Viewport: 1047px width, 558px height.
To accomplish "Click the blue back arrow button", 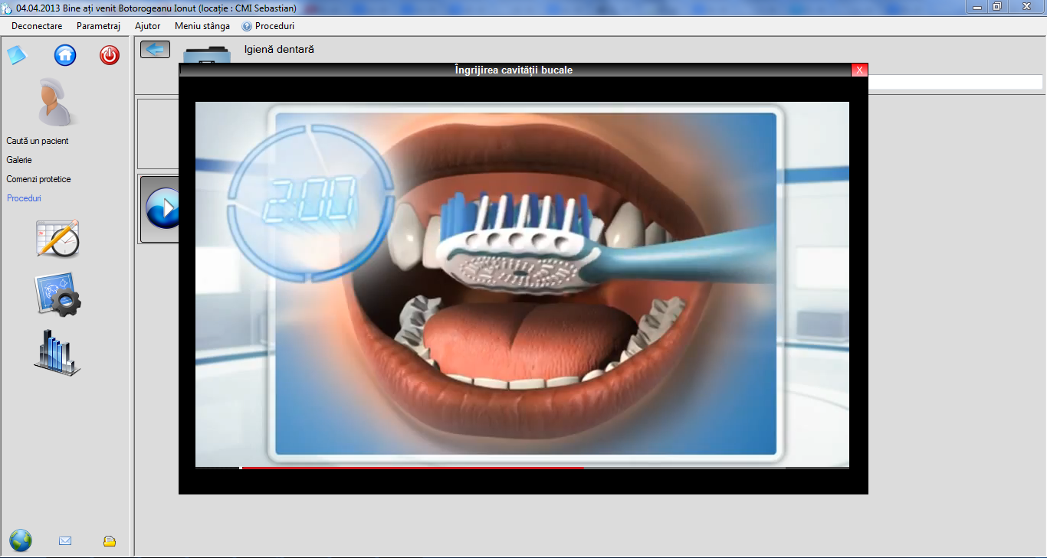I will (155, 50).
